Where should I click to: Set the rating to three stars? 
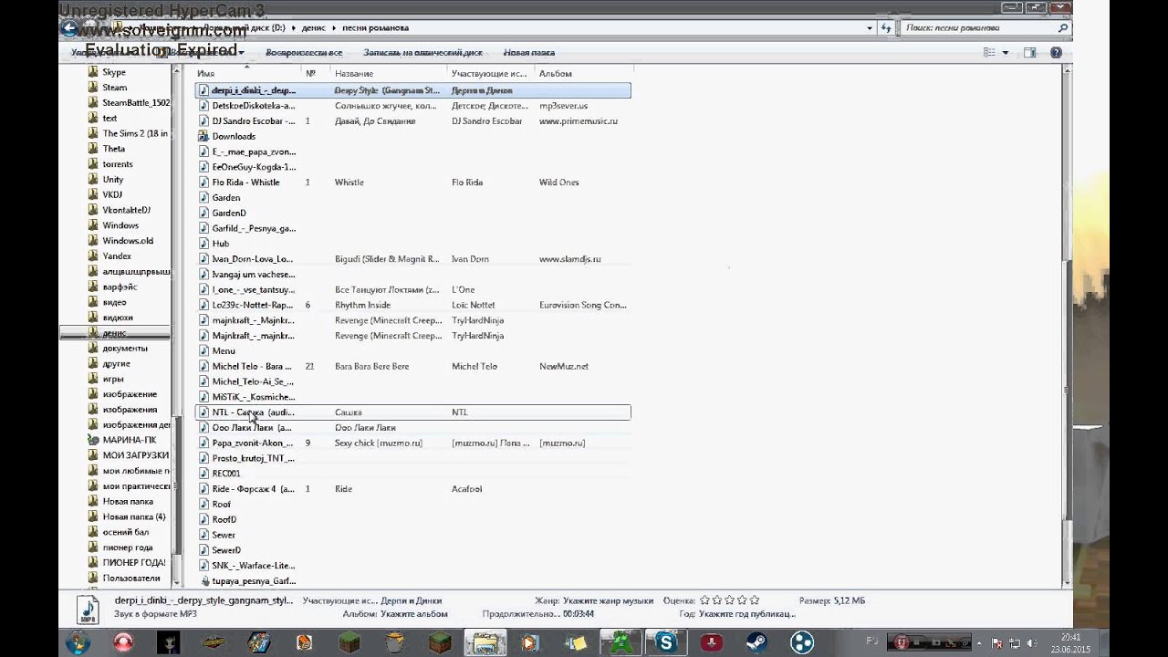729,600
